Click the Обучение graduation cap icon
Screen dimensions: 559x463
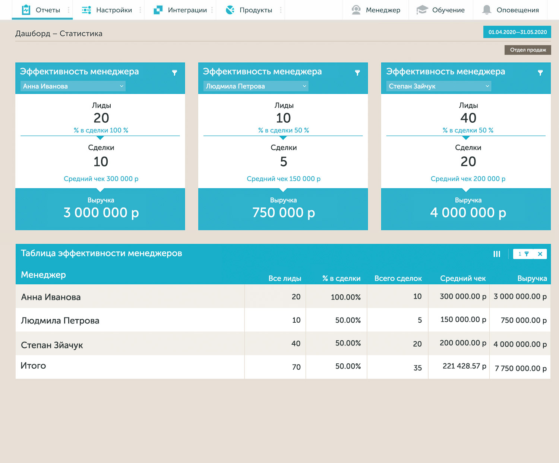[x=422, y=10]
